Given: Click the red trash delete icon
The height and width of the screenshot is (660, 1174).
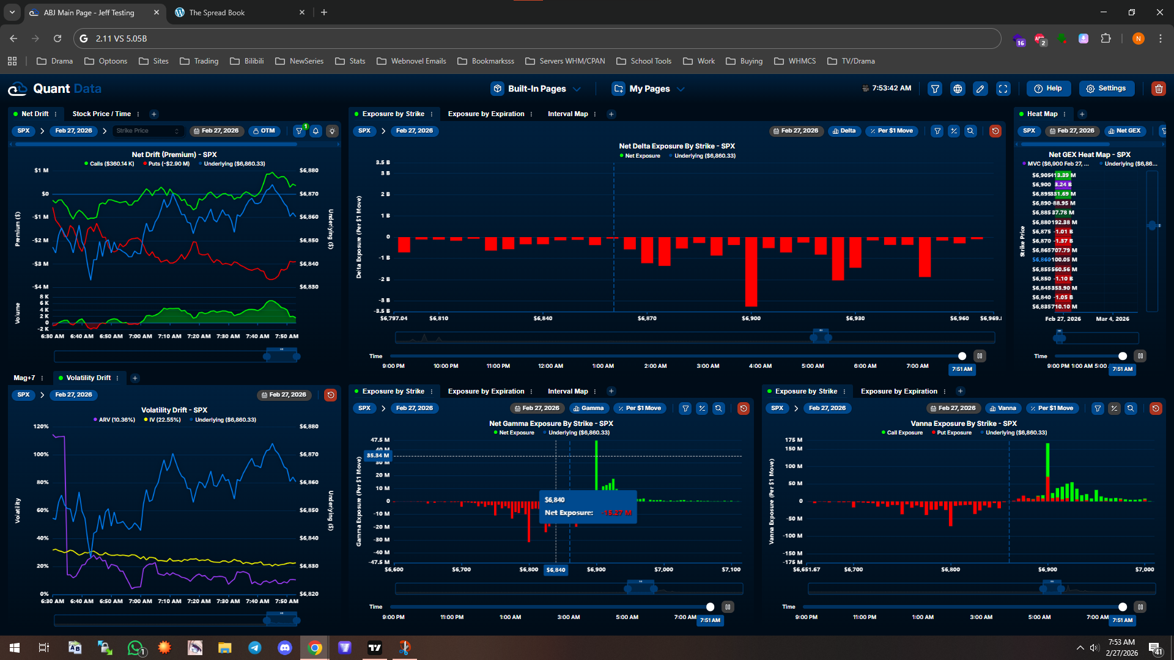Looking at the screenshot, I should 1158,89.
